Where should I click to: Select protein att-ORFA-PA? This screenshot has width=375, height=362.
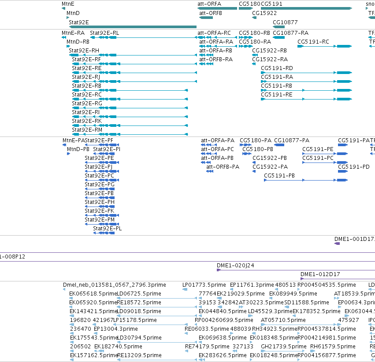pos(209,145)
